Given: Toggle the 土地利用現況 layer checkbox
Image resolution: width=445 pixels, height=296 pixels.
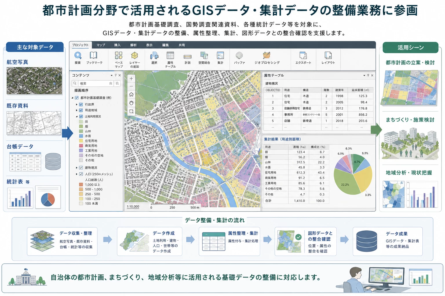Looking at the screenshot, I should tap(81, 116).
